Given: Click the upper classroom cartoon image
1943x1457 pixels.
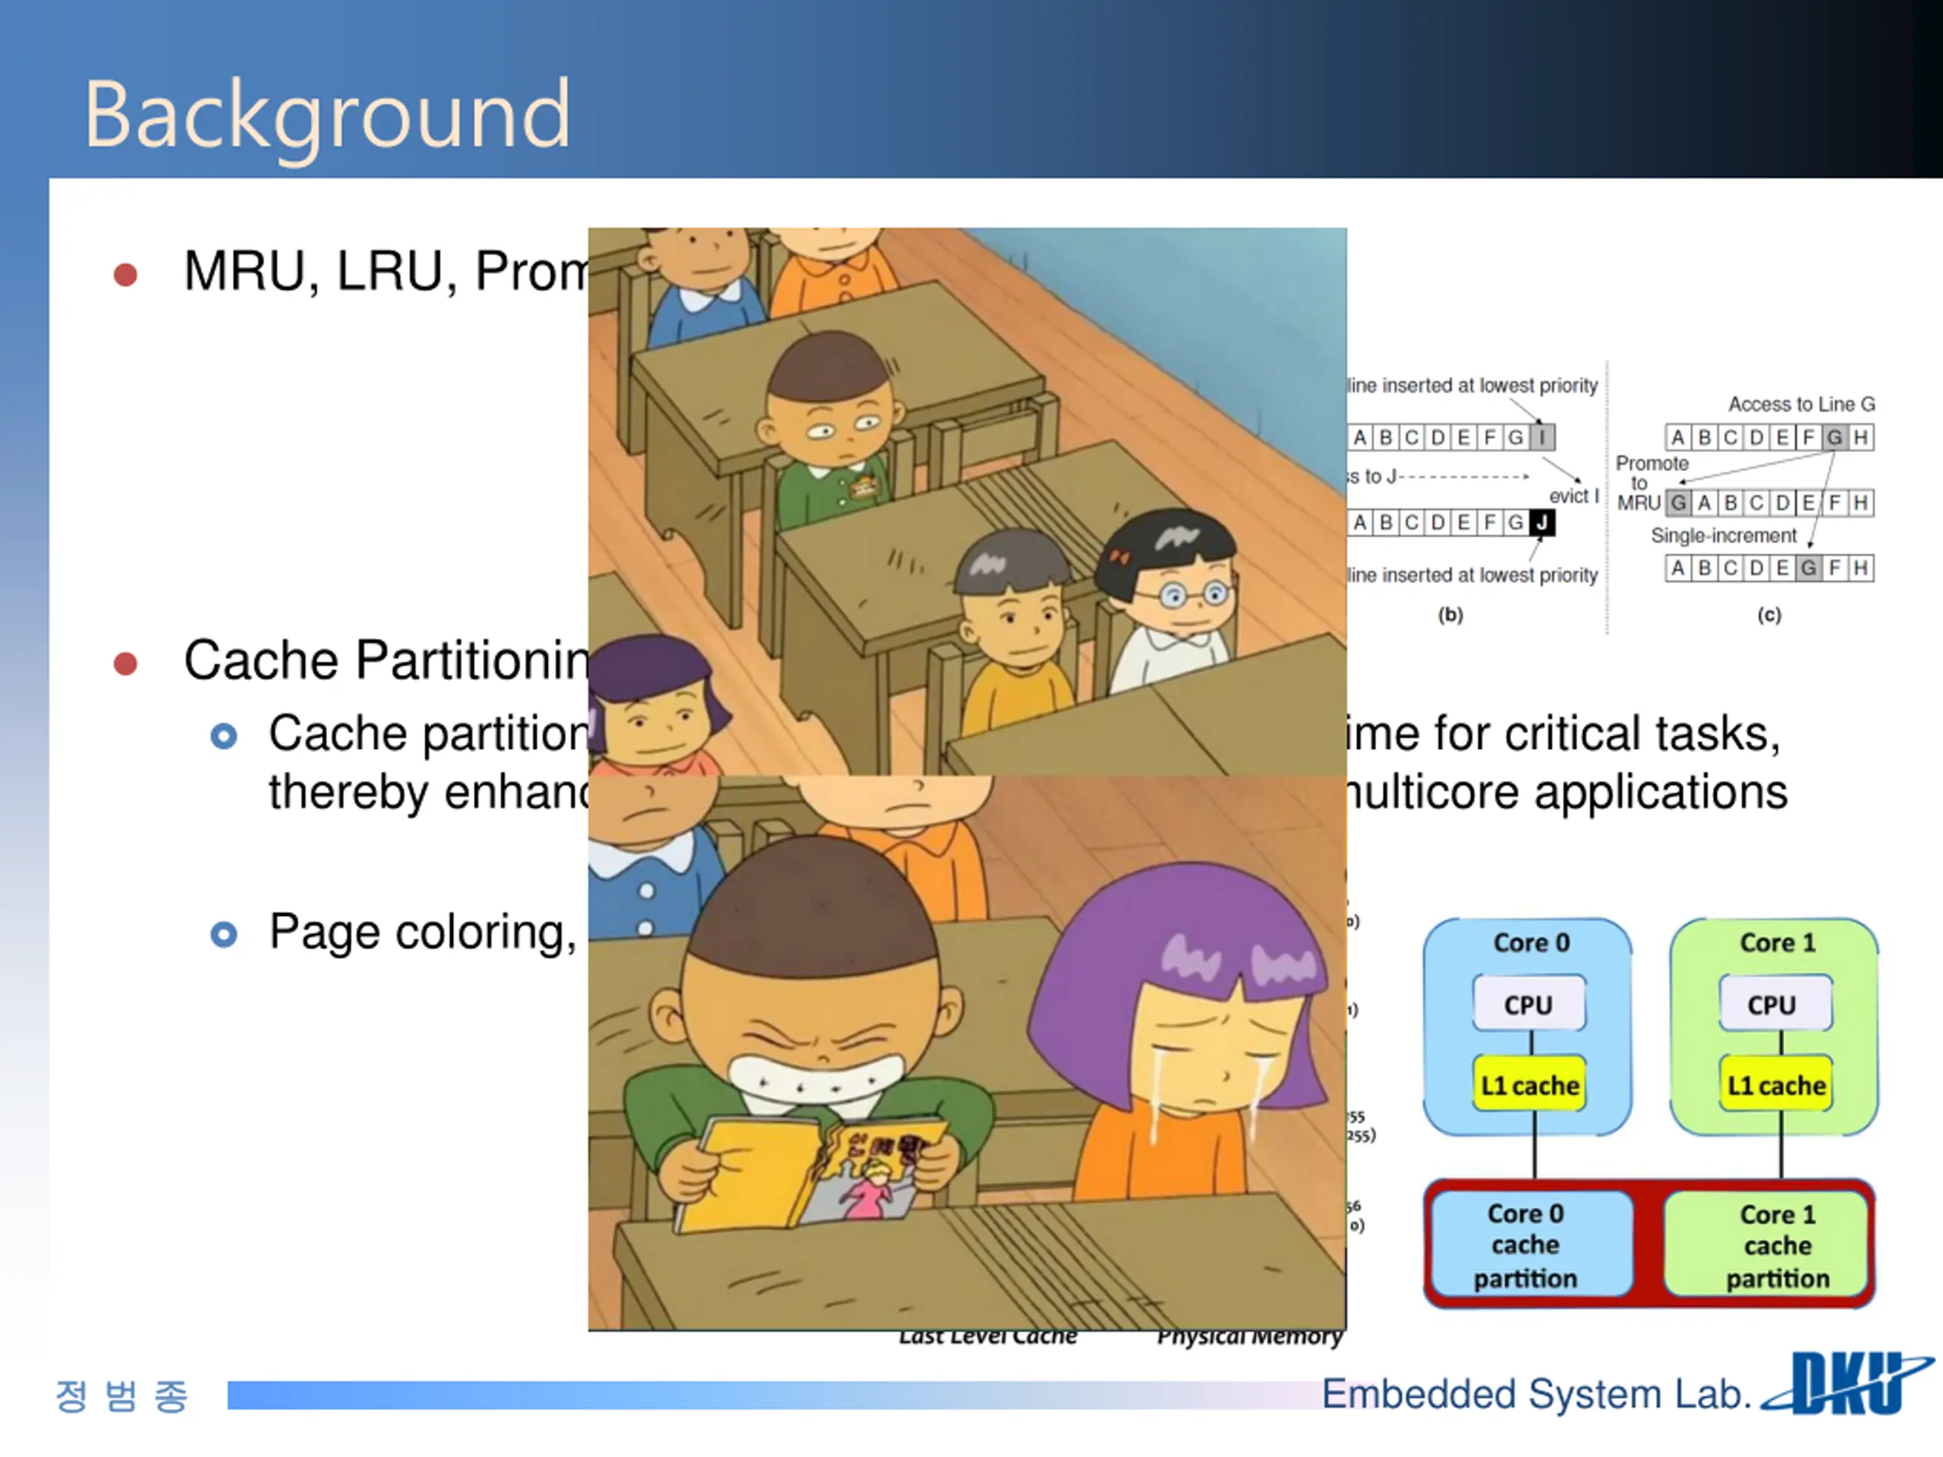Looking at the screenshot, I should 966,501.
